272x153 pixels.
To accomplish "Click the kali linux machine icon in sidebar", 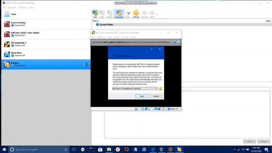I will point(7,64).
